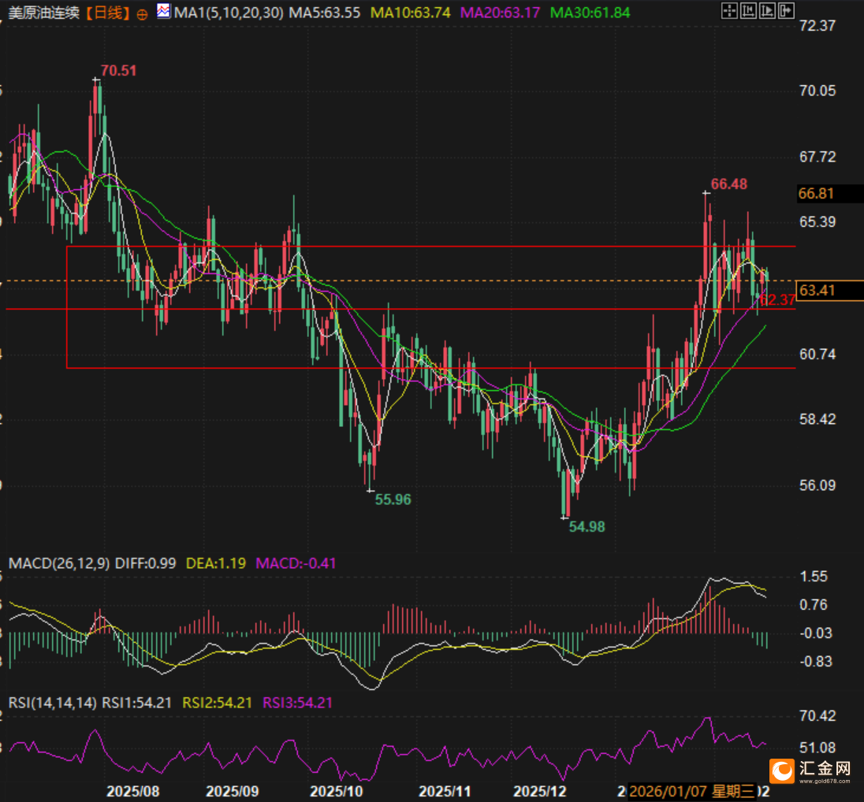
Task: Switch the 日线 period label
Action: pos(108,13)
